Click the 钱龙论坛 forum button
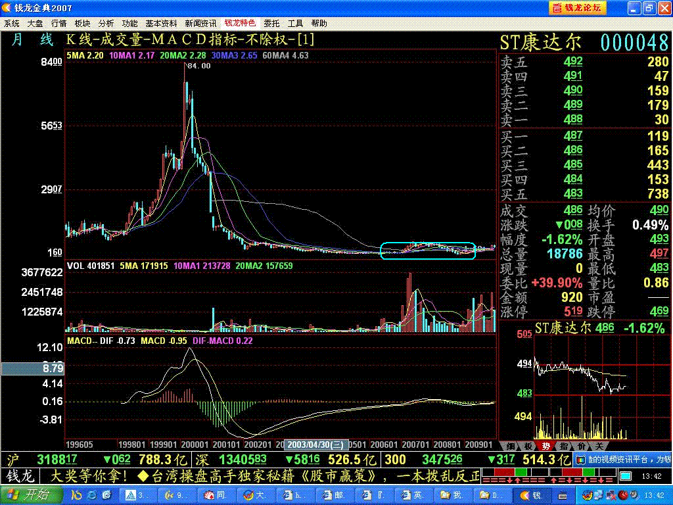673x505 pixels. (x=577, y=8)
